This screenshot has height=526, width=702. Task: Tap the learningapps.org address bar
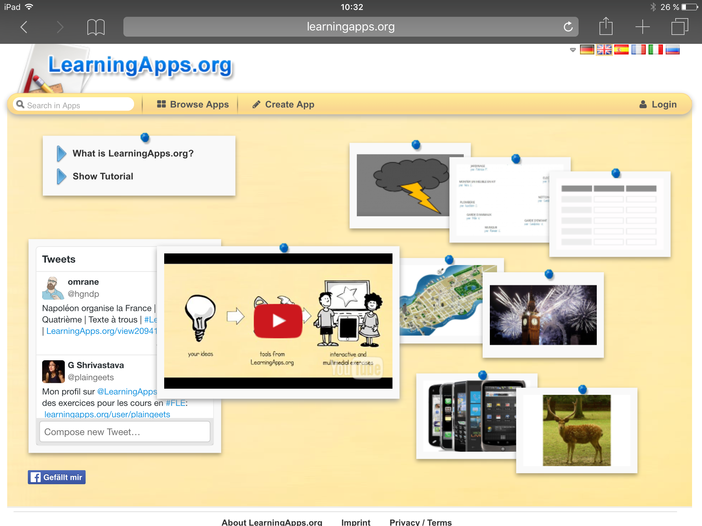[351, 27]
